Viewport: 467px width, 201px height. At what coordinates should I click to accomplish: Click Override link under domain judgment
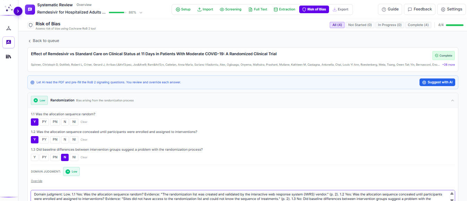[x=36, y=181]
